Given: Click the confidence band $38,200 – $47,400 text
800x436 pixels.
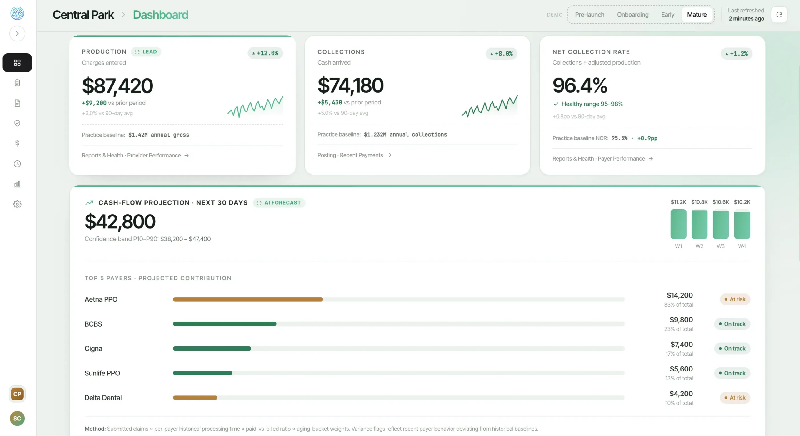Looking at the screenshot, I should coord(185,239).
